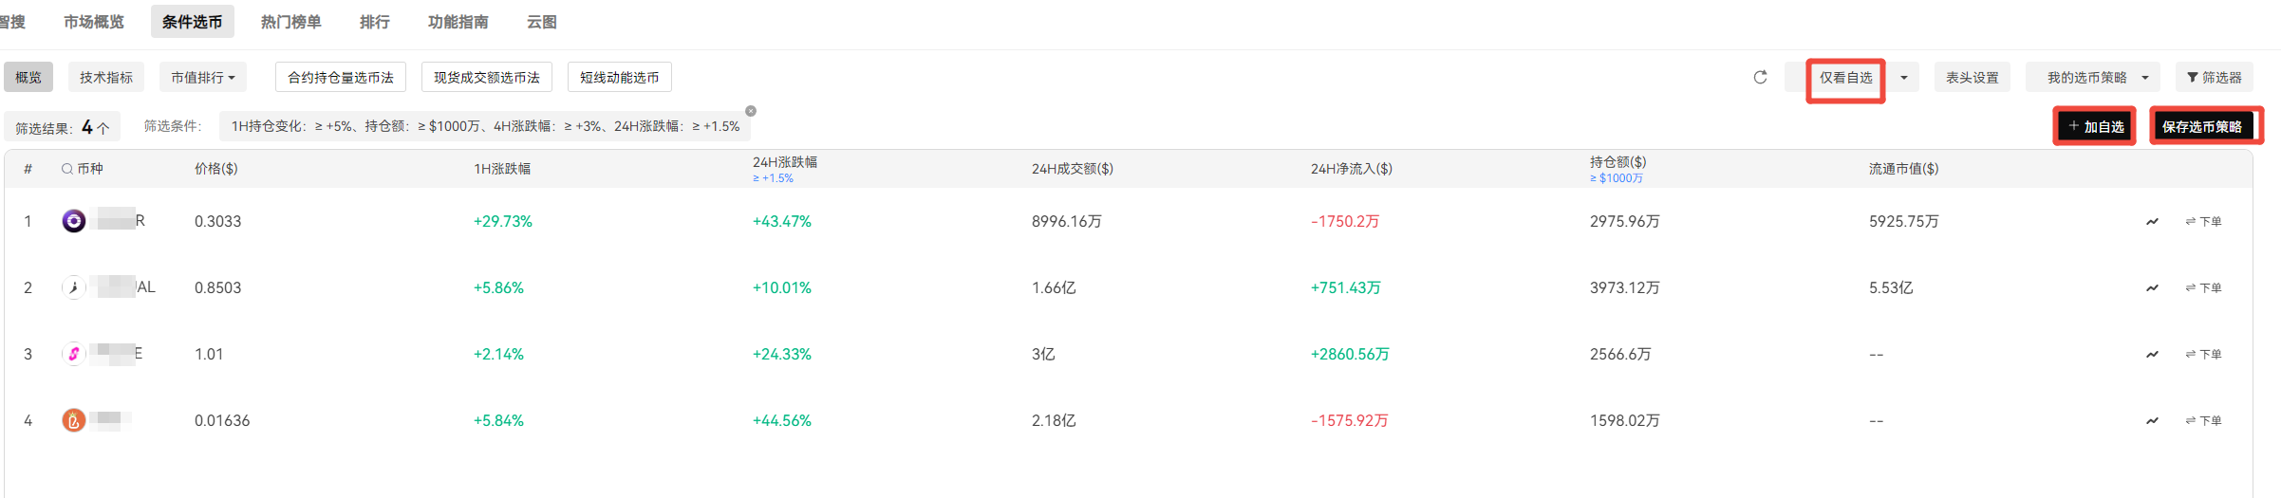
Task: Place an order (下单) for row 2
Action: 2204,287
